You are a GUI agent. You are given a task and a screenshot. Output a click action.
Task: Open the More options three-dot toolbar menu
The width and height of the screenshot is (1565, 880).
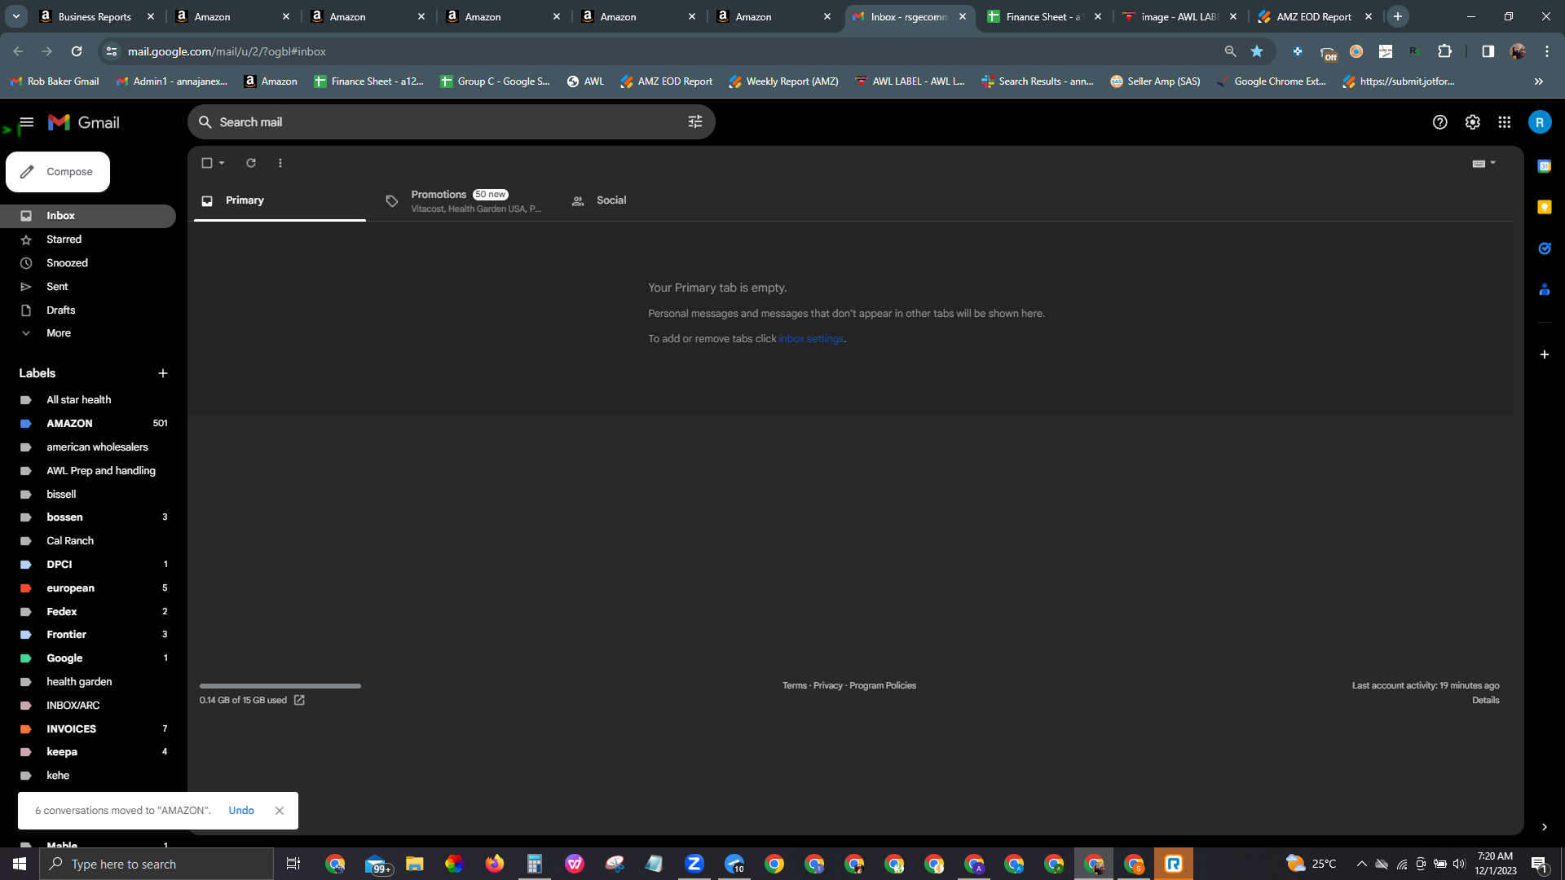pyautogui.click(x=280, y=163)
